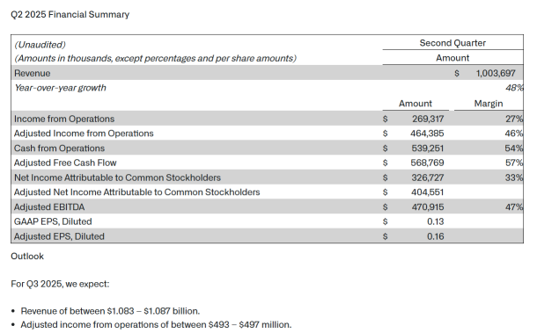Select amount 568,769

(x=427, y=163)
